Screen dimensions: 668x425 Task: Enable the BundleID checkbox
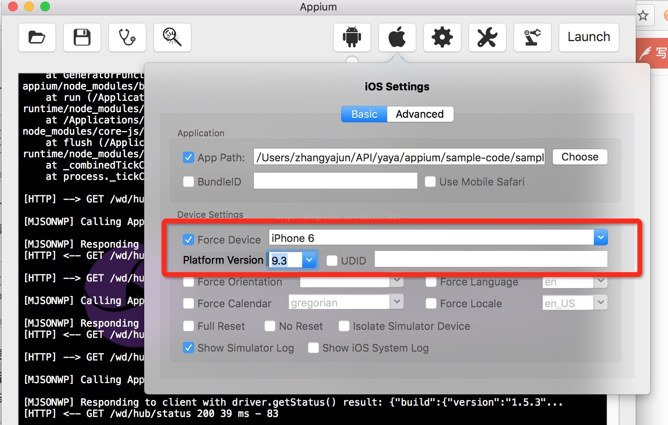coord(189,181)
